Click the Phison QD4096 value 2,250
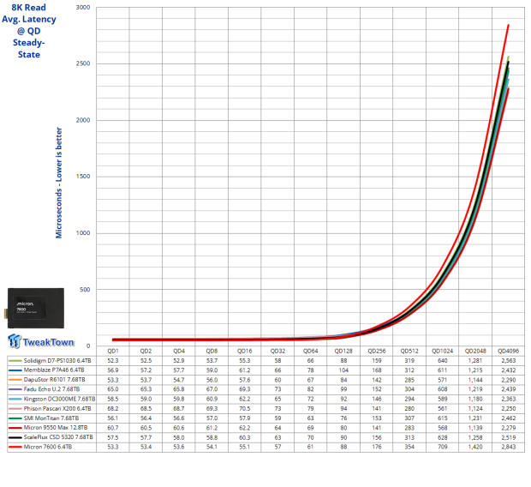The width and height of the screenshot is (531, 487). click(509, 409)
